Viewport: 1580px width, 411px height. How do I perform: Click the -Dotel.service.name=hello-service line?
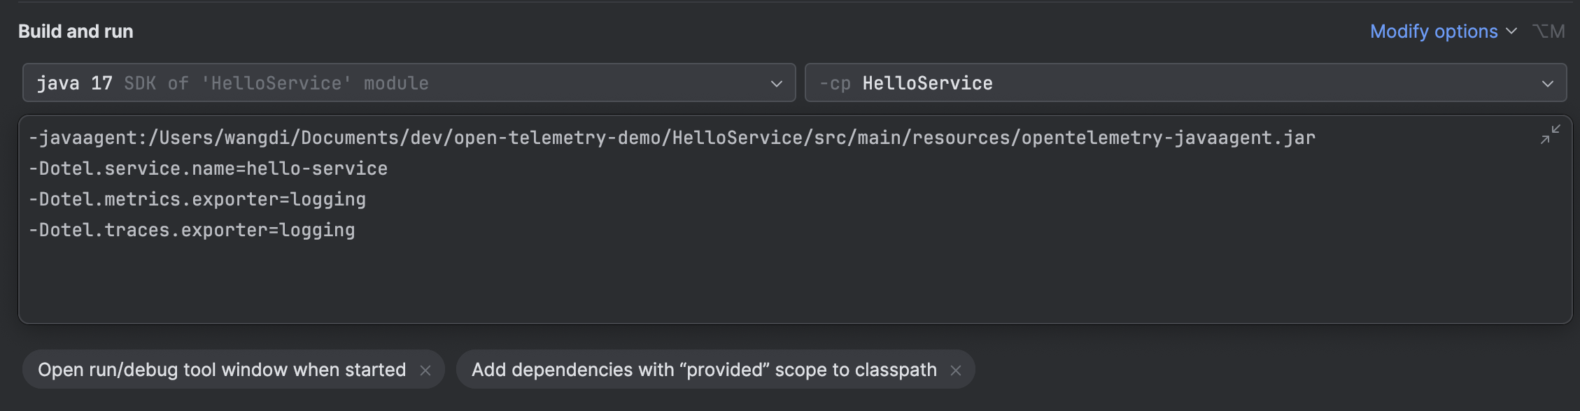click(x=209, y=168)
